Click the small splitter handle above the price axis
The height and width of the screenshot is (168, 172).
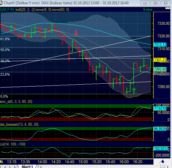coord(168,8)
